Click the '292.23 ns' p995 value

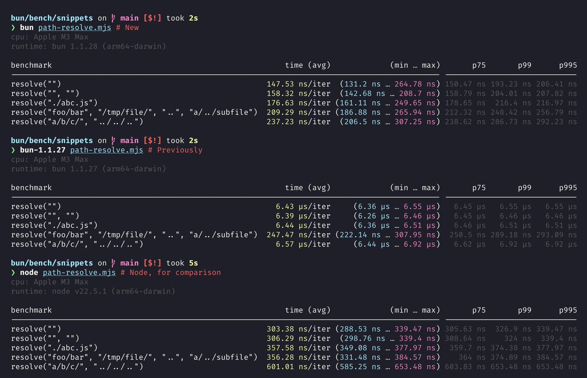(x=557, y=121)
